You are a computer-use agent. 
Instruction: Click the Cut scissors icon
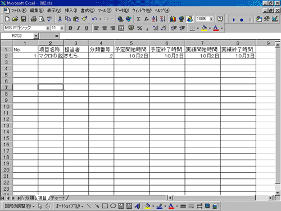60,19
